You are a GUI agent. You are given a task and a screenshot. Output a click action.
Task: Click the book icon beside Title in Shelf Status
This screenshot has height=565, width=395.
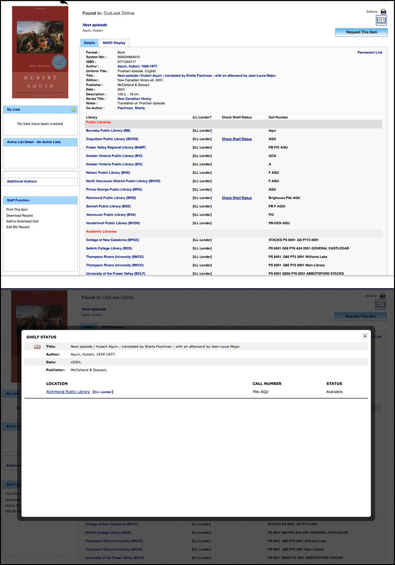coord(37,346)
